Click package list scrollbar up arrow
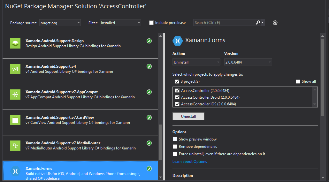329x182 pixels. 161,36
